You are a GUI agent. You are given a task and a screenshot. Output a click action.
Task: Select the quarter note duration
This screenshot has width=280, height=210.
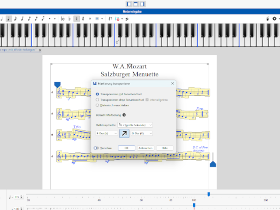[8, 19]
